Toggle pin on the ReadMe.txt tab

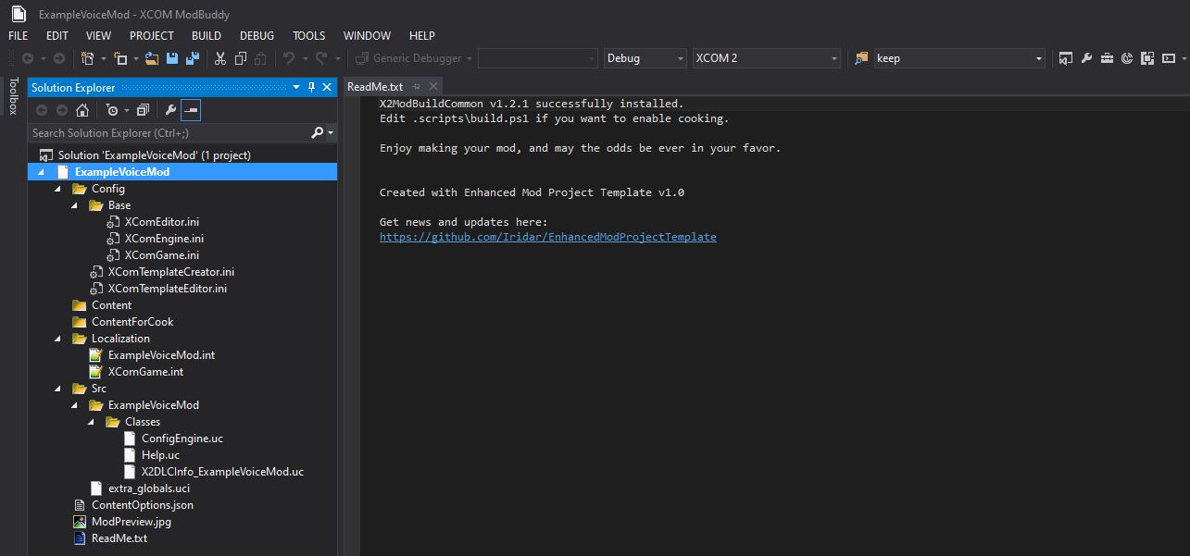click(417, 87)
